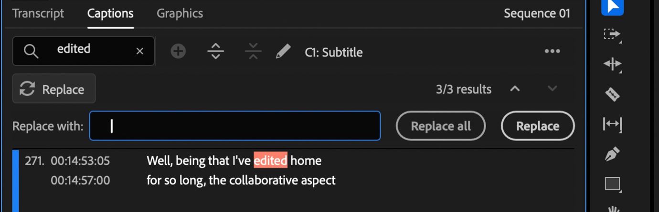
Task: Switch to the Pen tool
Action: (x=612, y=154)
